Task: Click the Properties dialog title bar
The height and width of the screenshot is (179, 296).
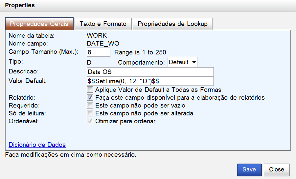Action: [x=148, y=6]
